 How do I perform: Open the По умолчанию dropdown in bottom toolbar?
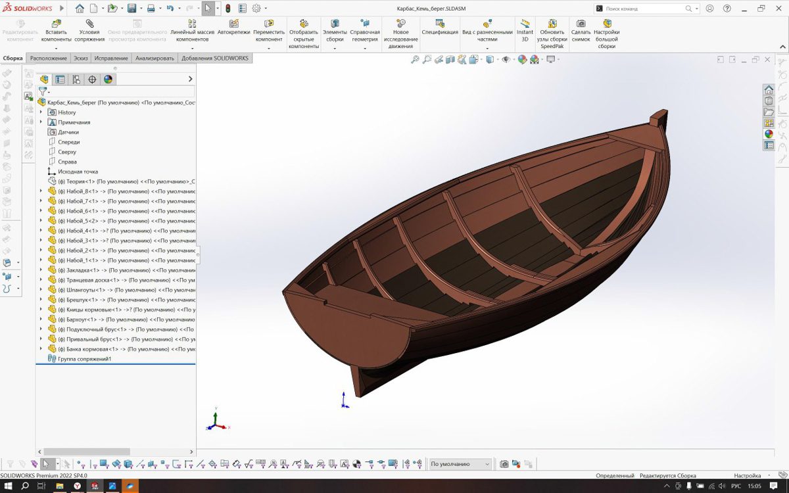(x=460, y=464)
